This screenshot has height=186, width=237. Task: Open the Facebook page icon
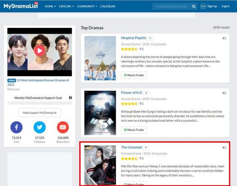coord(16,127)
